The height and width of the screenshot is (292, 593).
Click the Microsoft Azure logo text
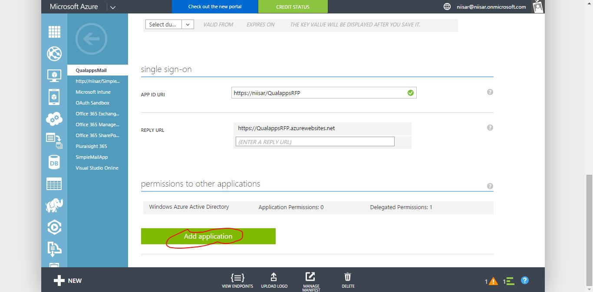click(74, 7)
